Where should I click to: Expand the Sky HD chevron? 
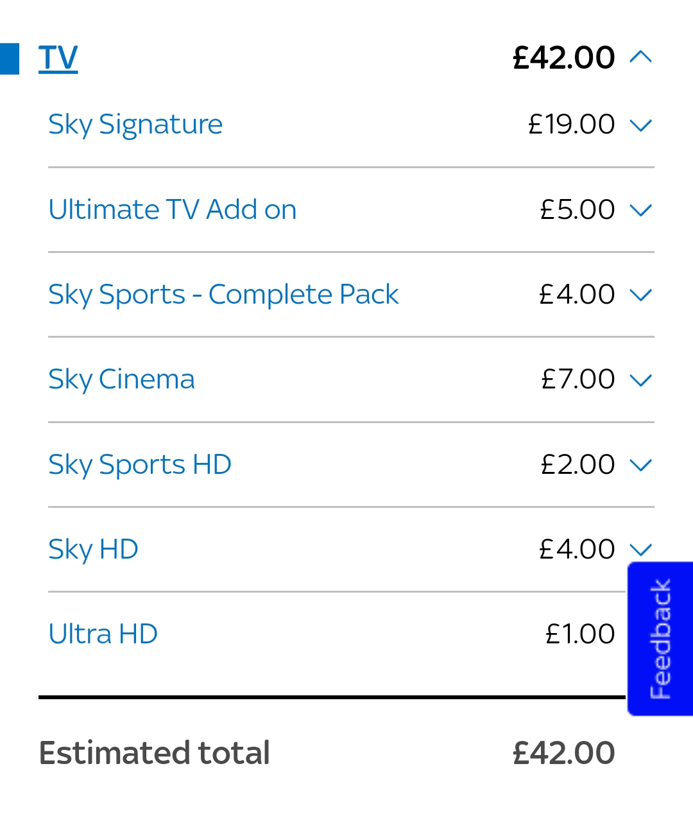[641, 550]
